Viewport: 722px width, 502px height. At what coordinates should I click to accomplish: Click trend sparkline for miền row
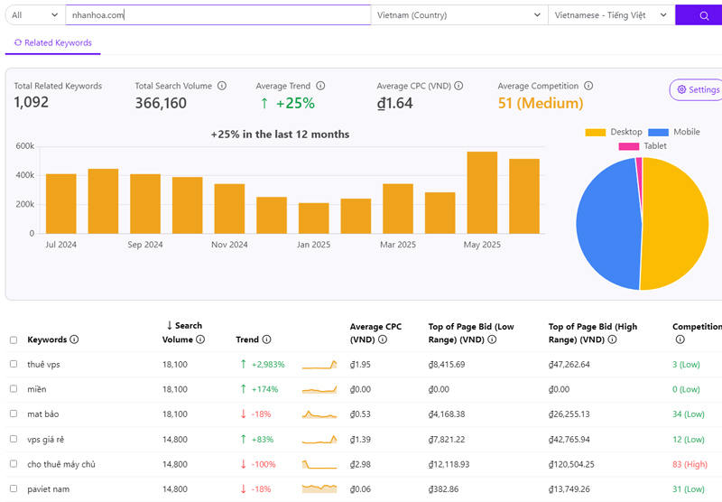319,389
